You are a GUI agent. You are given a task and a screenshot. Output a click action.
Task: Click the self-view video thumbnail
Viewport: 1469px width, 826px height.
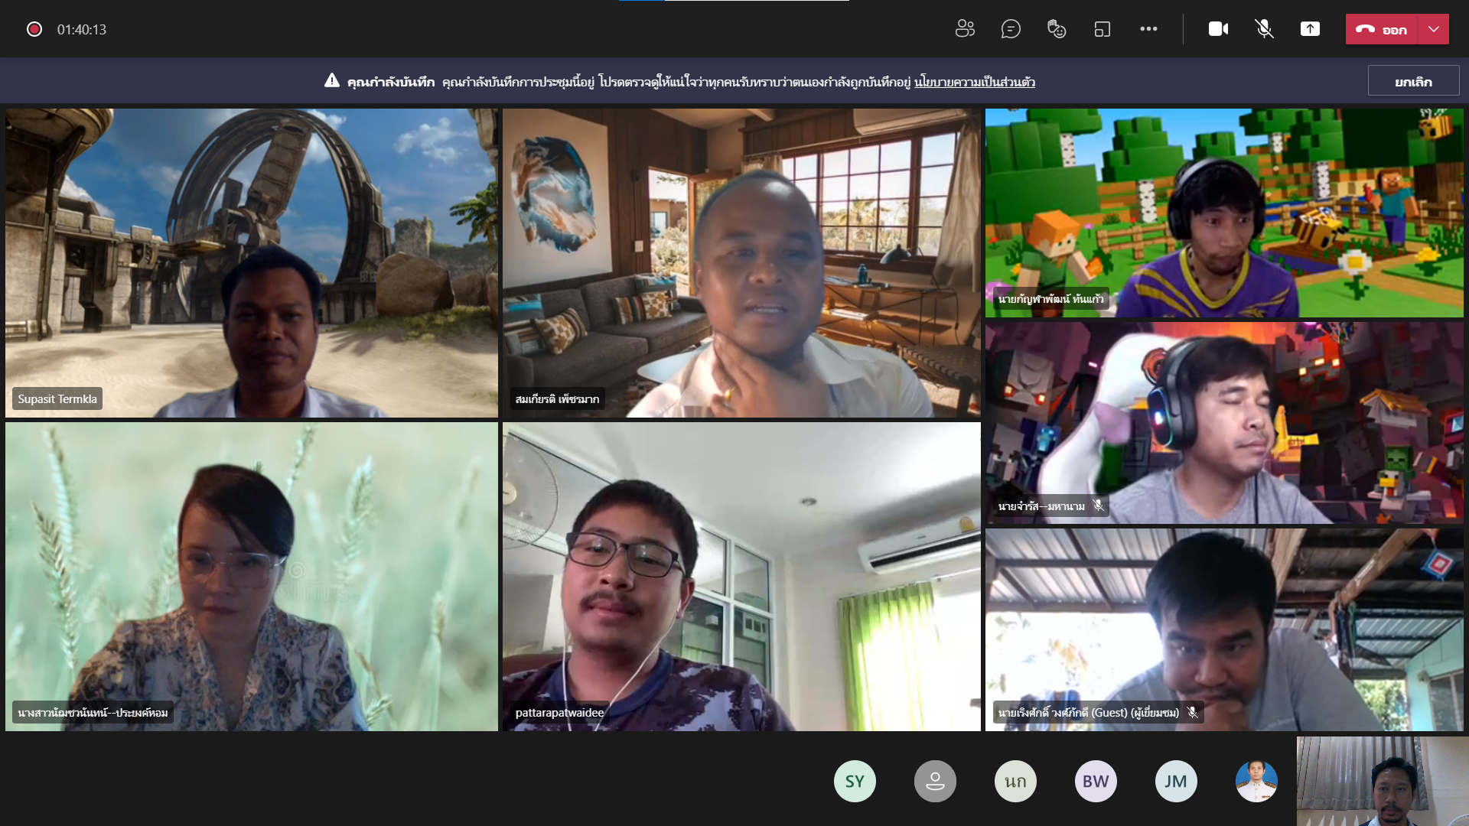(x=1383, y=781)
